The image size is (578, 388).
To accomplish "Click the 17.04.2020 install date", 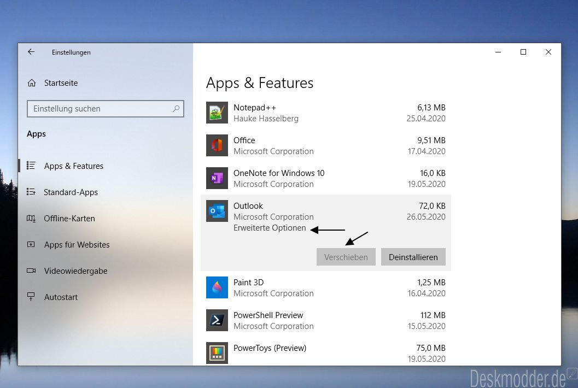I will coord(427,151).
